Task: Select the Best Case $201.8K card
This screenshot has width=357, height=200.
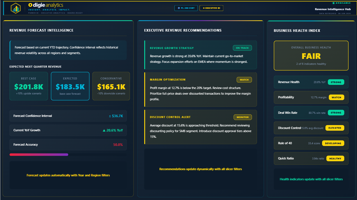Action: click(28, 86)
